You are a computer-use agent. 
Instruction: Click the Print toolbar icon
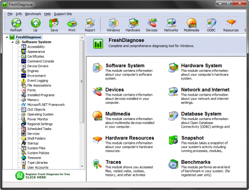tap(72, 23)
